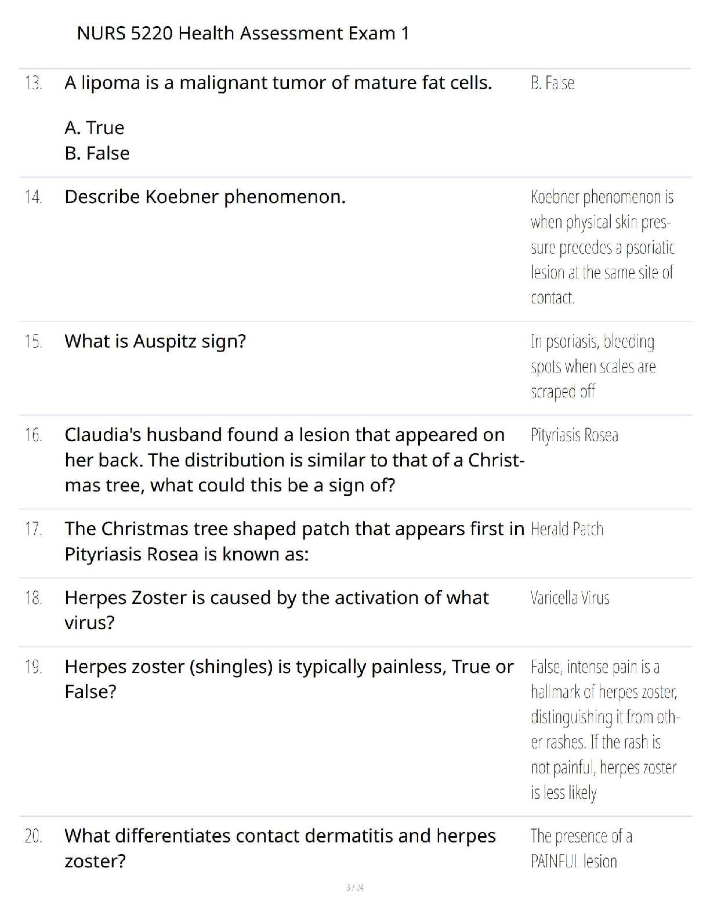The image size is (710, 919).
Task: Select the "A. True" answer option
Action: (95, 128)
